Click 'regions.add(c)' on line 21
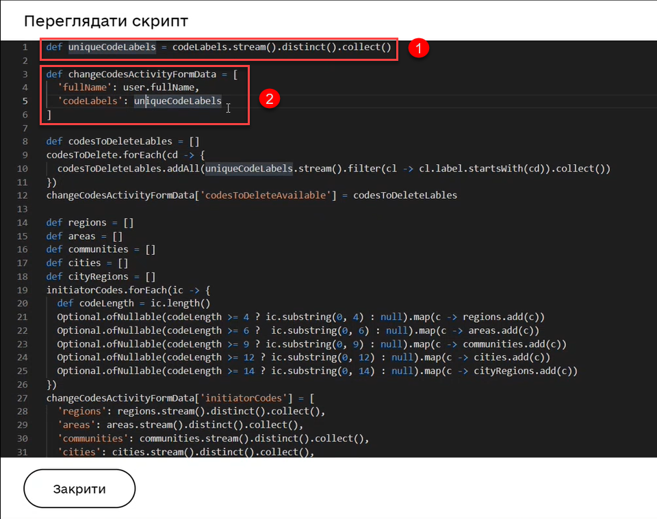The height and width of the screenshot is (519, 657). [x=504, y=317]
